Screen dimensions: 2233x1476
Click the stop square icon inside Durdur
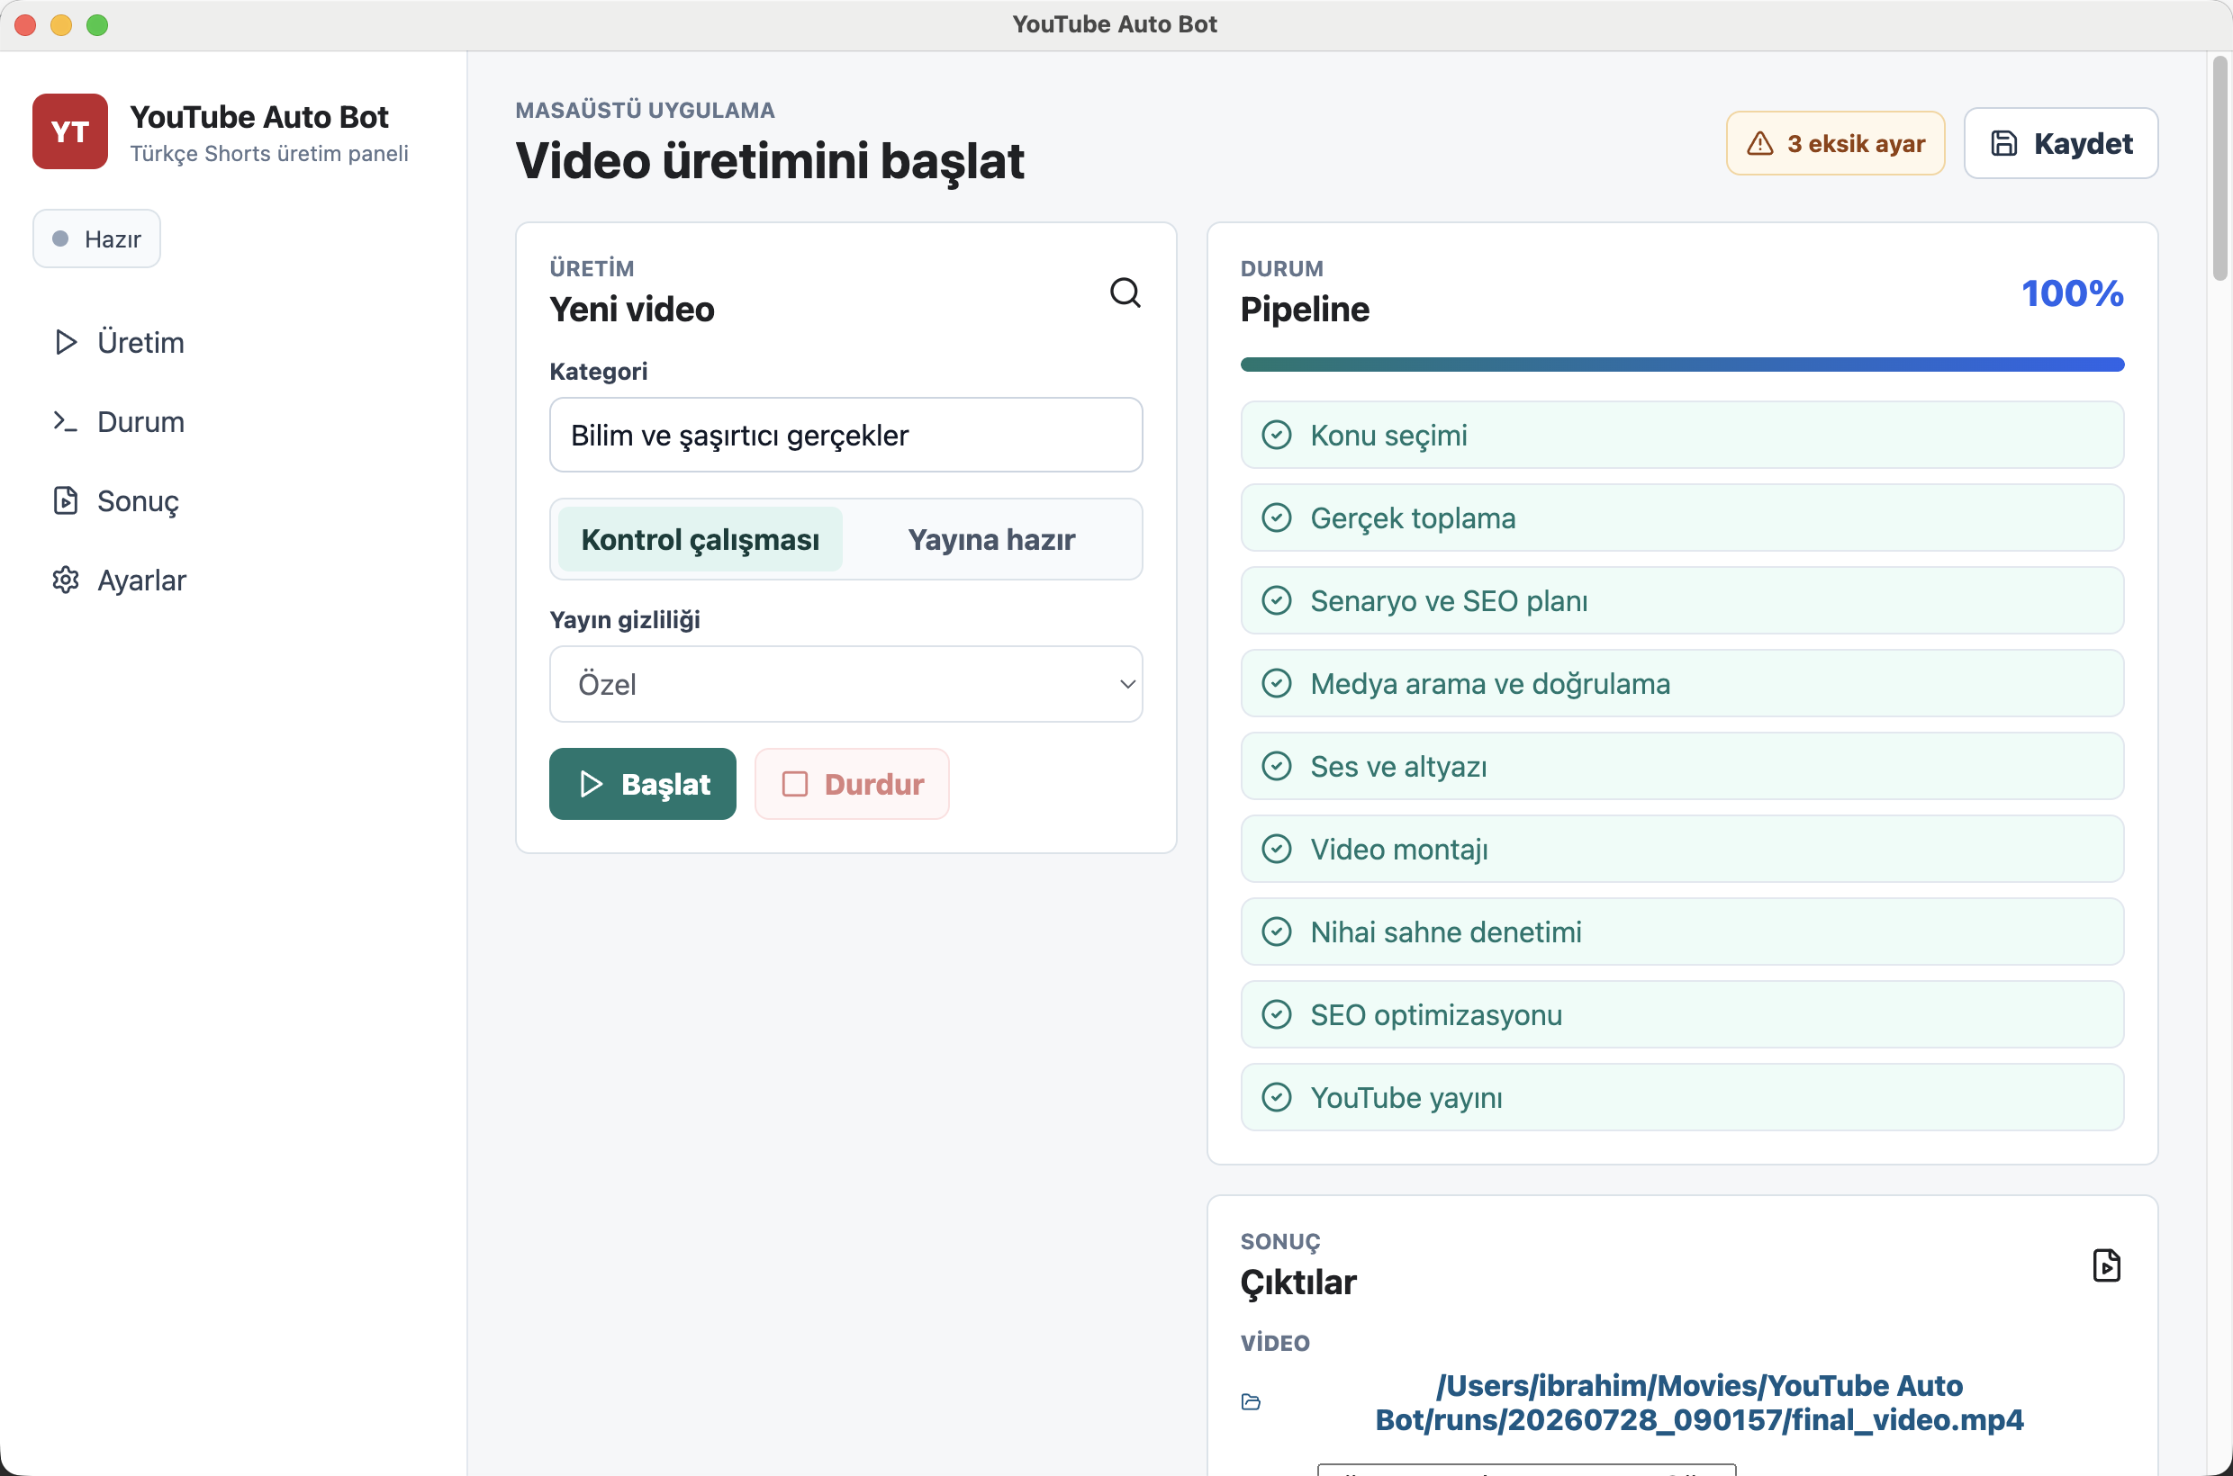[795, 784]
